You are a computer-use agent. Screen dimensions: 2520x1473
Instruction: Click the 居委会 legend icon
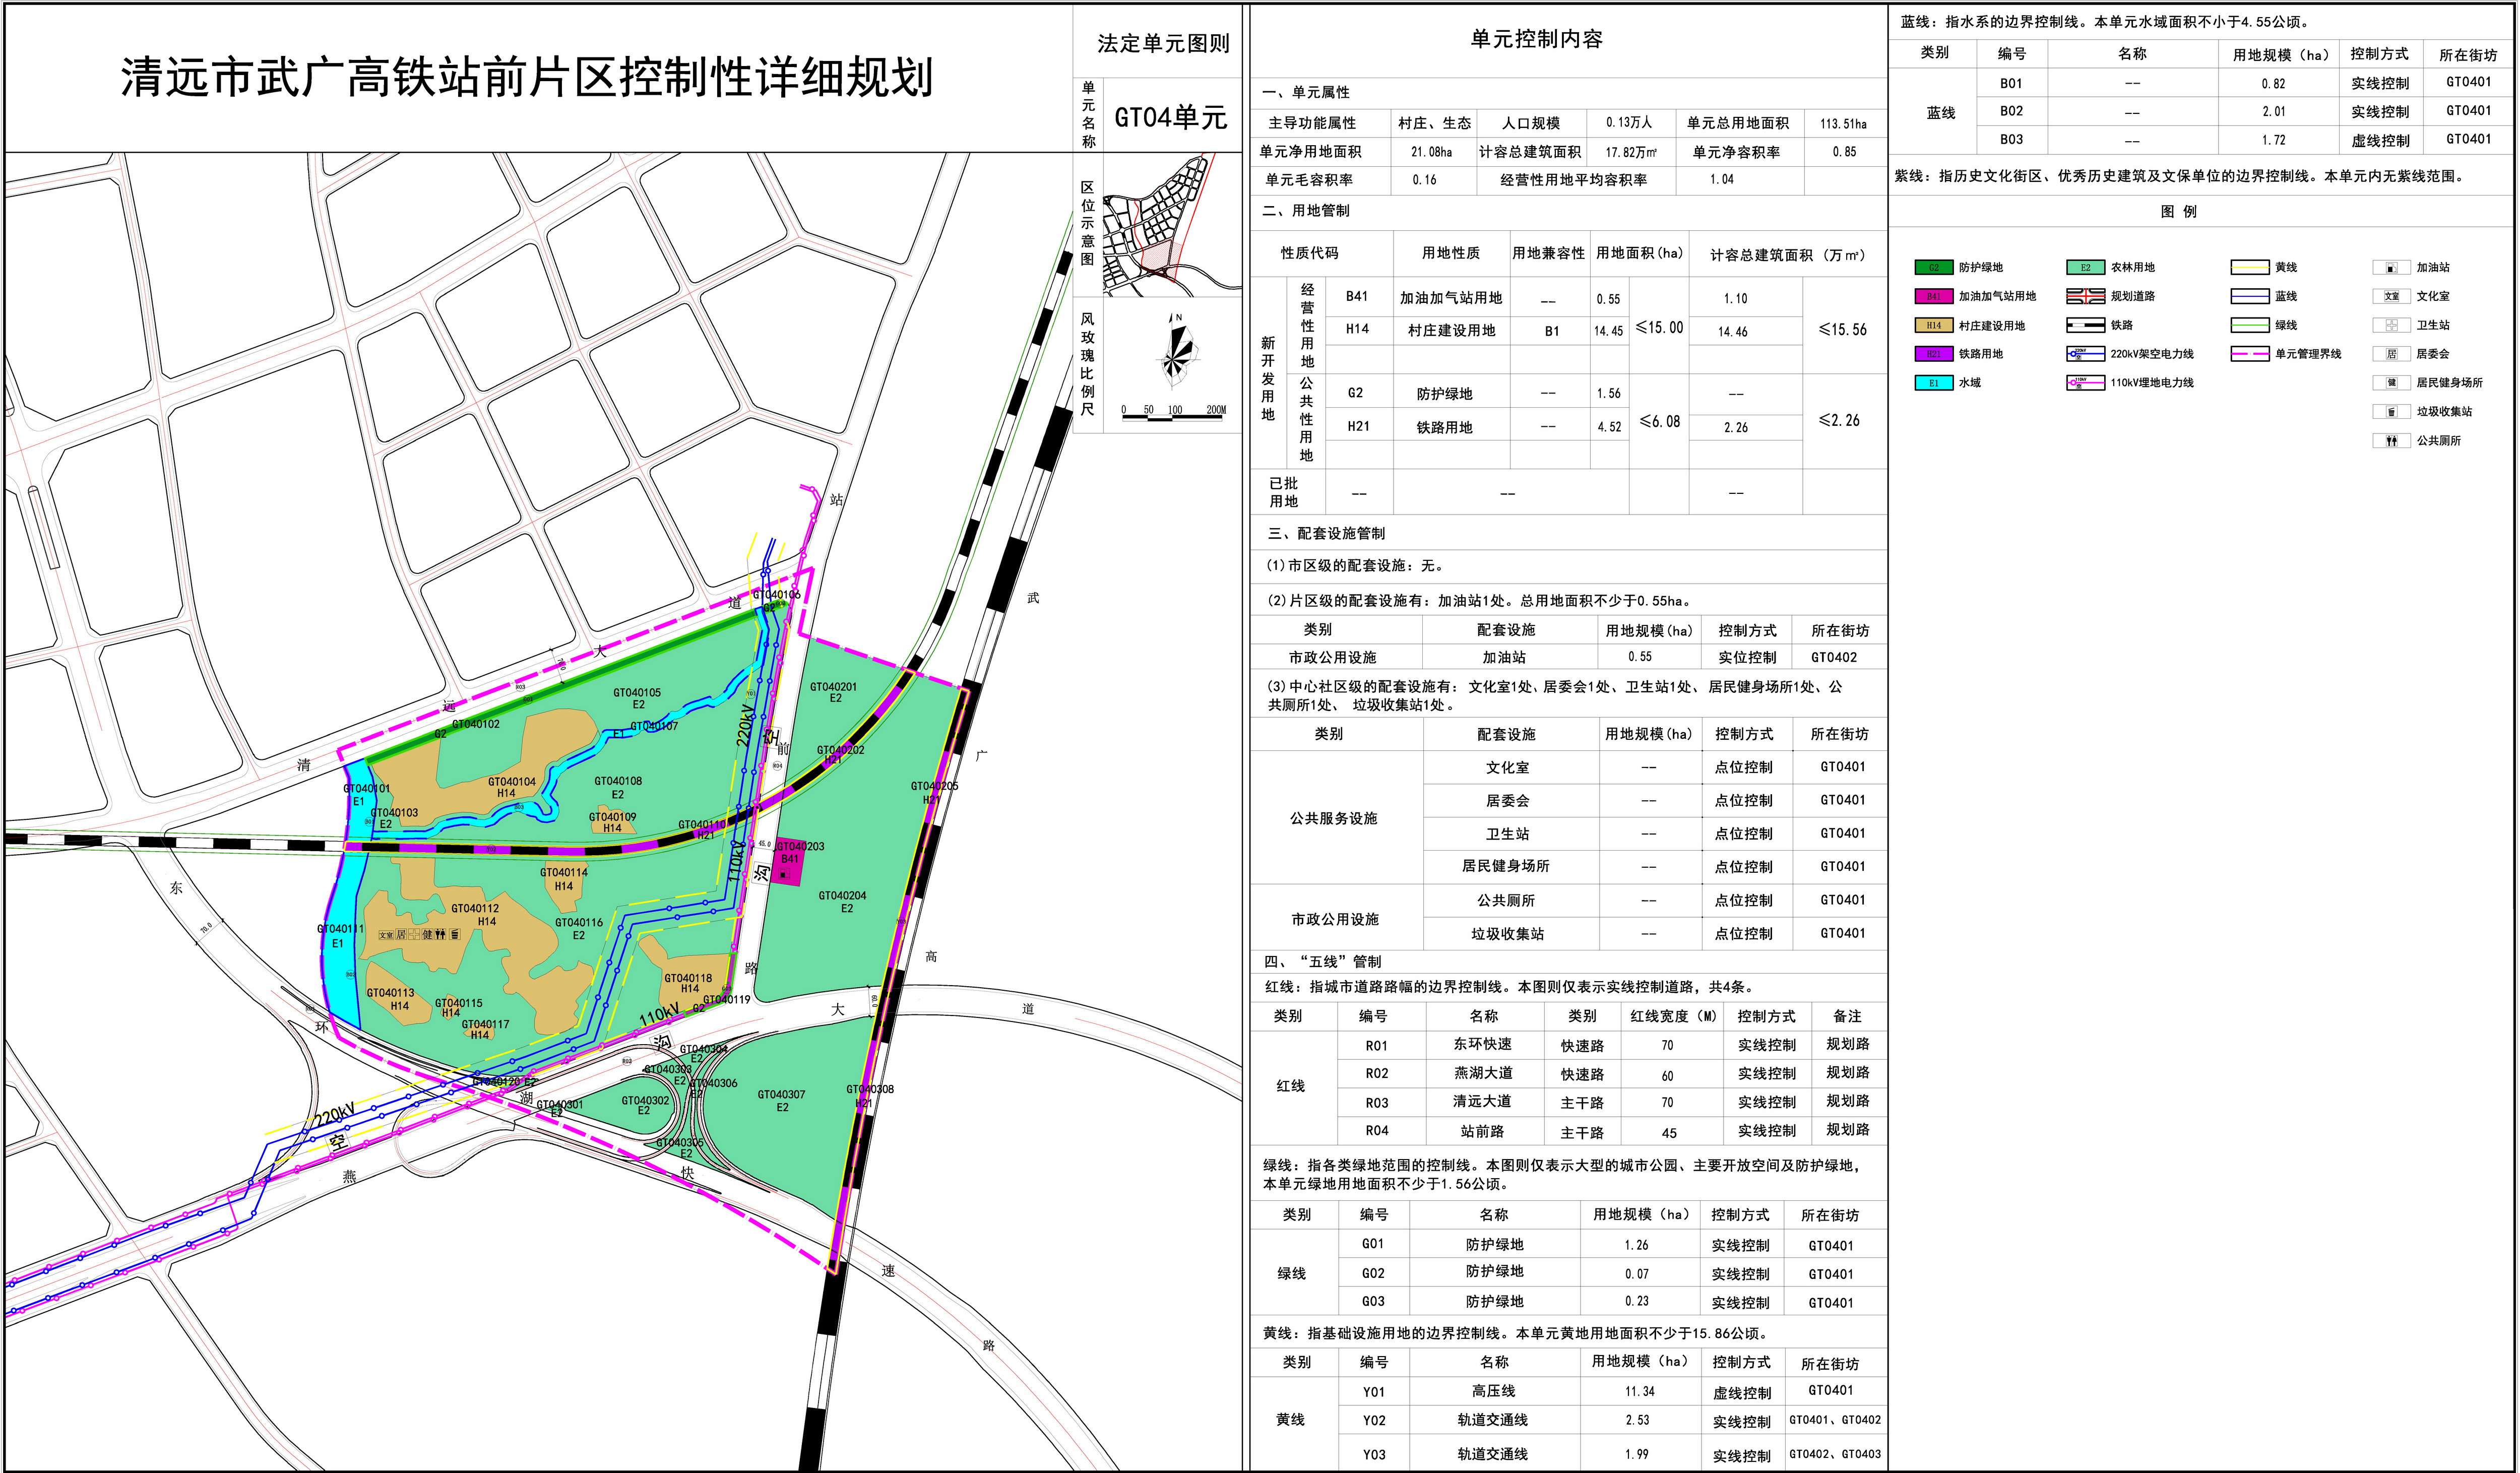click(2391, 354)
